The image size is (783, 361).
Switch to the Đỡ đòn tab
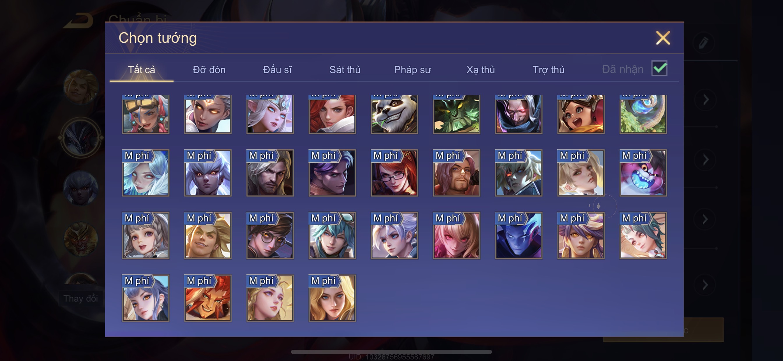coord(209,70)
